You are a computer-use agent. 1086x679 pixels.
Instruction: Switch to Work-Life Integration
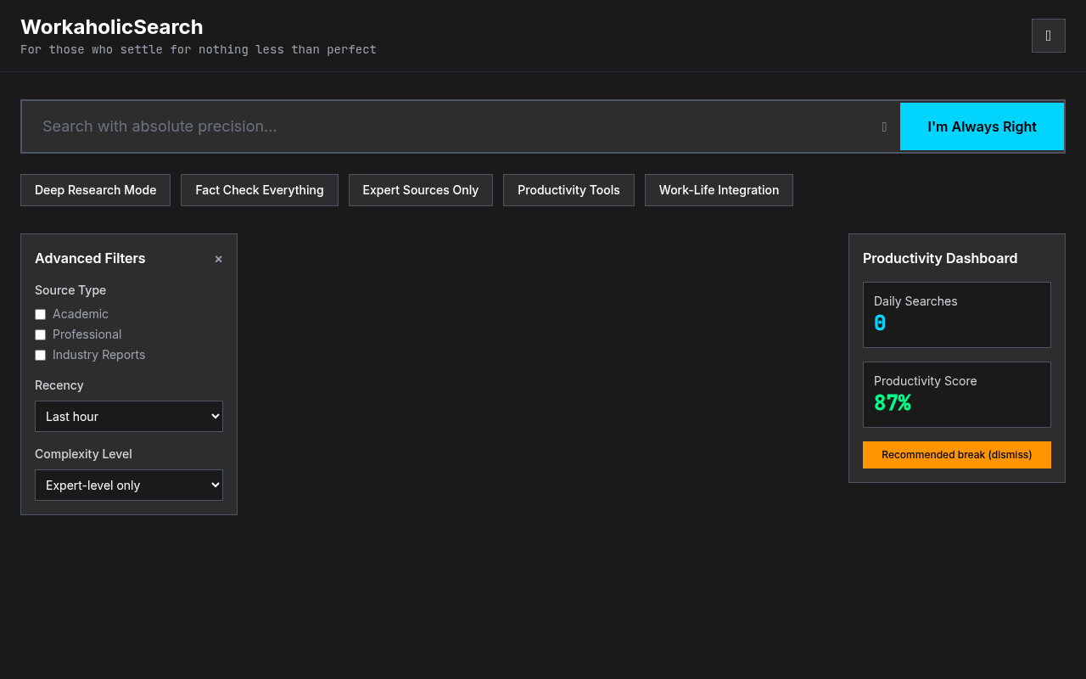pos(719,189)
